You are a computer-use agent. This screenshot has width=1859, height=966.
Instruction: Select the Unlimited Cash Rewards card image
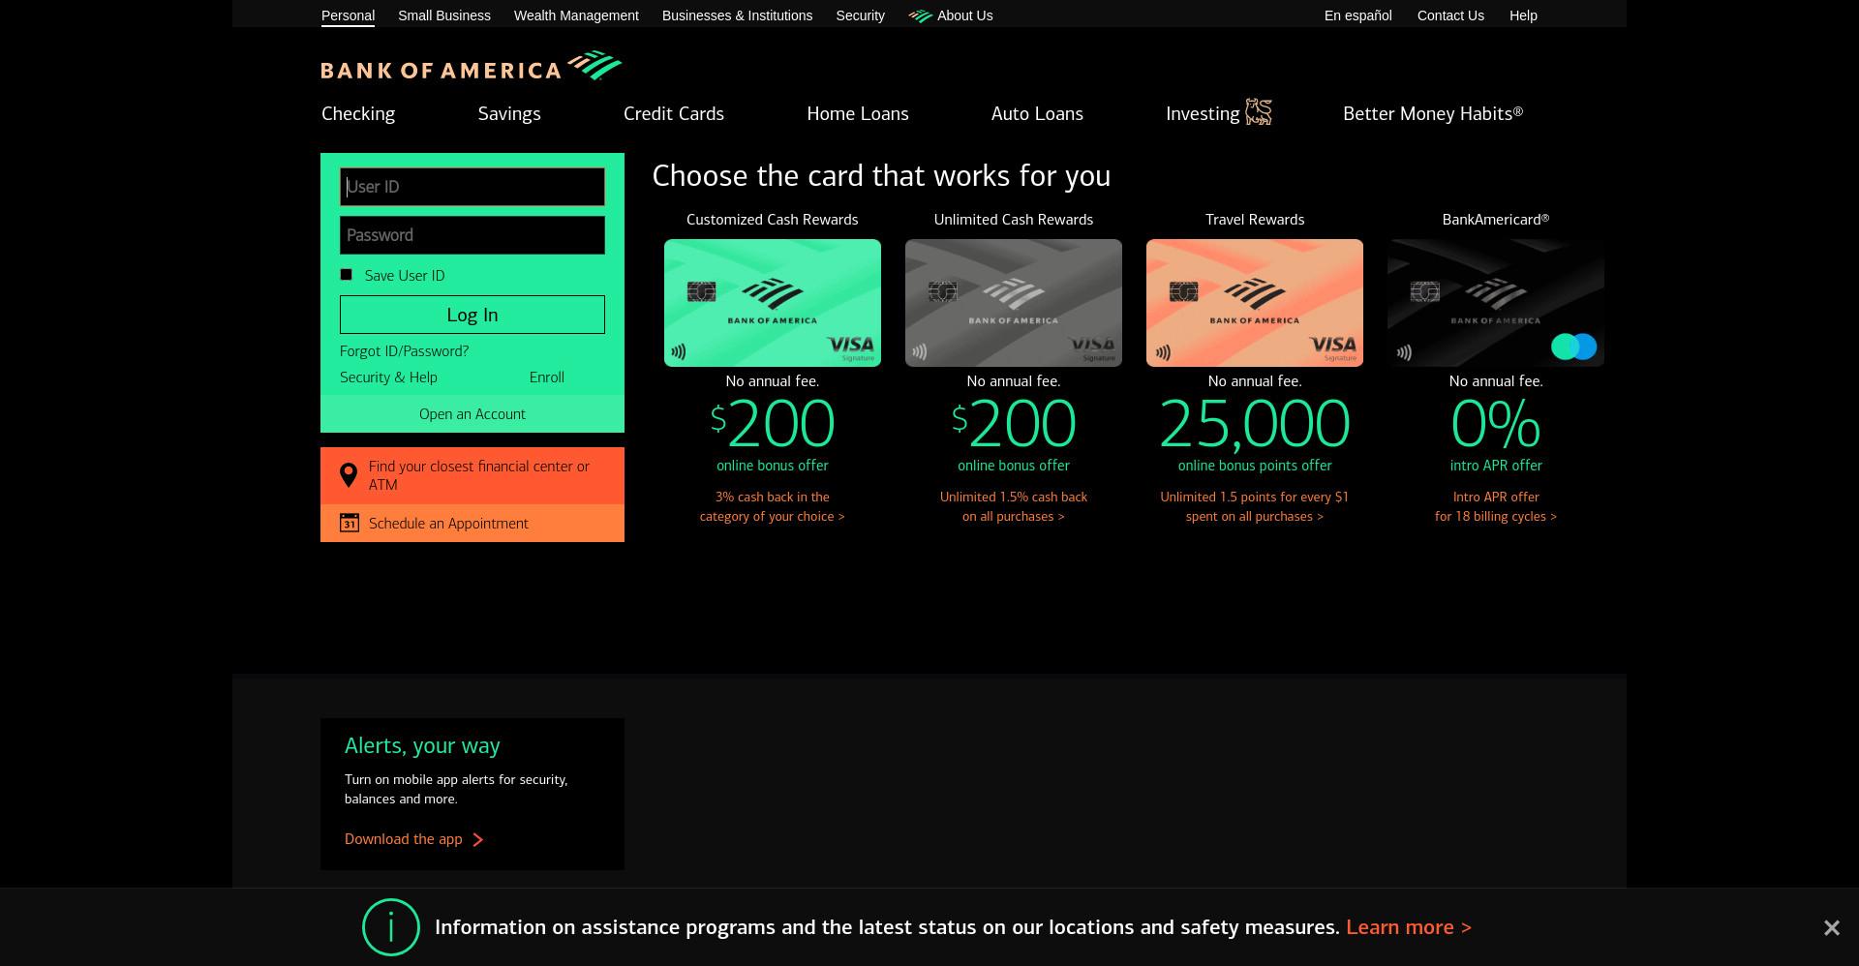coord(1014,303)
